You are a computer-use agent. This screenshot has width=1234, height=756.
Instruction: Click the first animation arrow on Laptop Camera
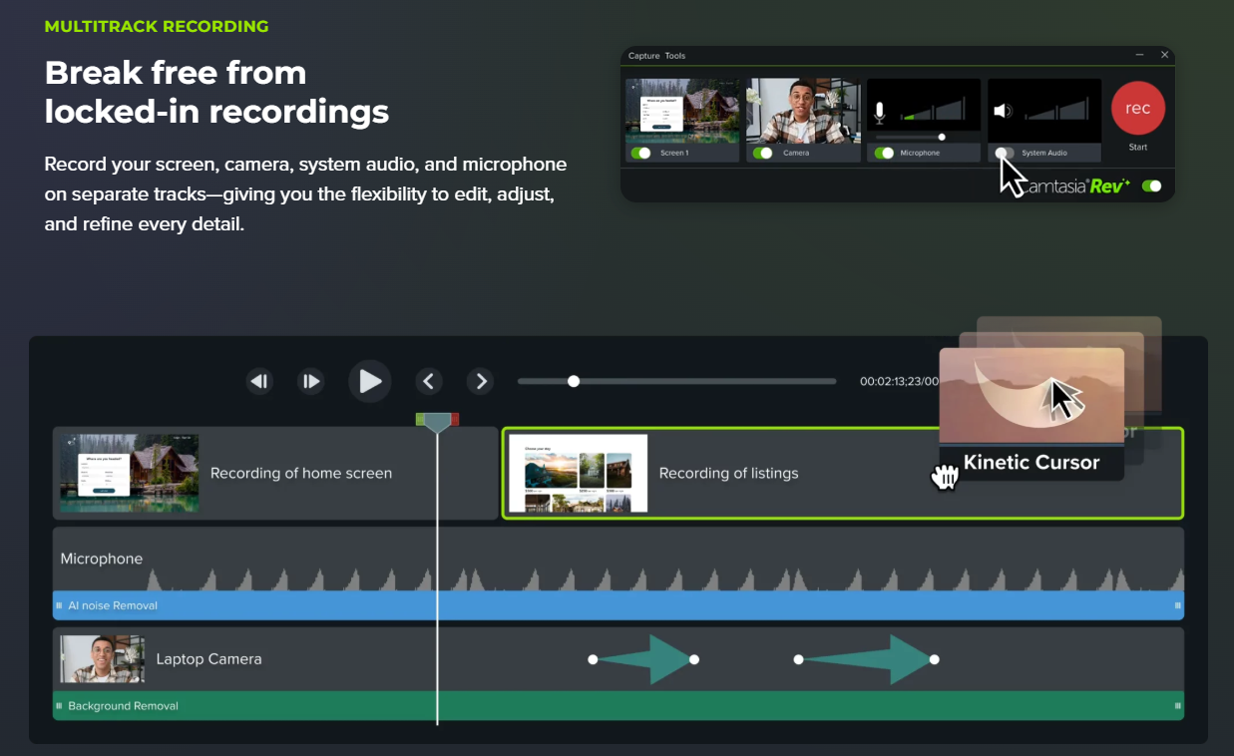tap(643, 659)
